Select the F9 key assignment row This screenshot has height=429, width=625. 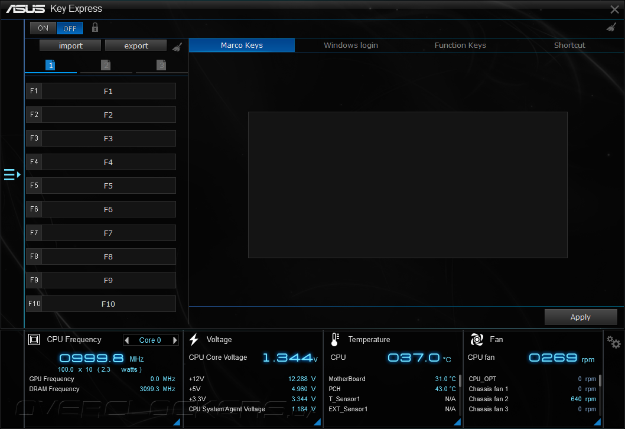coord(101,280)
